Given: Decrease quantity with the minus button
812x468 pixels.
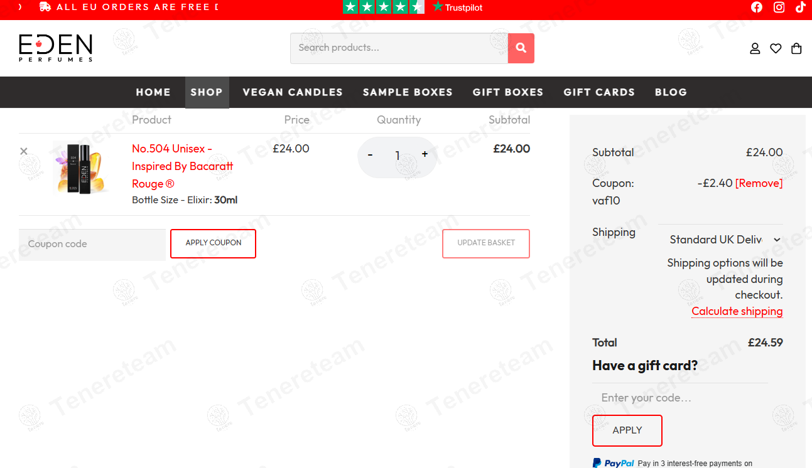Looking at the screenshot, I should click(370, 155).
